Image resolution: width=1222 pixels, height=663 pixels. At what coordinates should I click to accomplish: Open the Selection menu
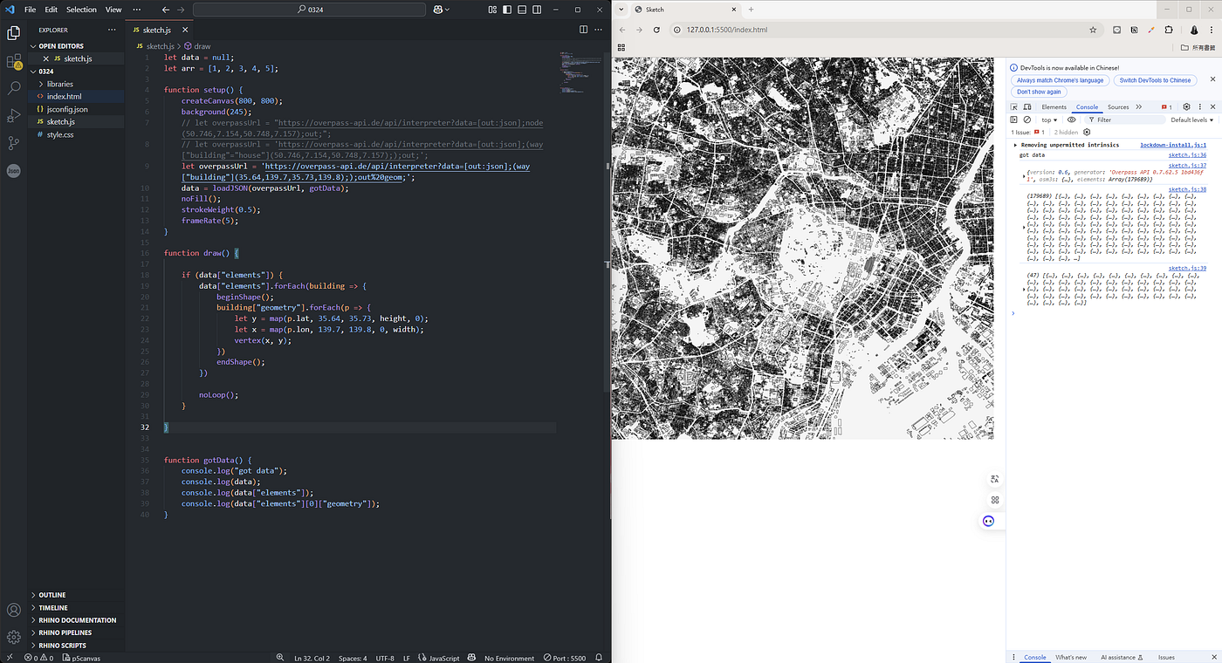tap(82, 10)
